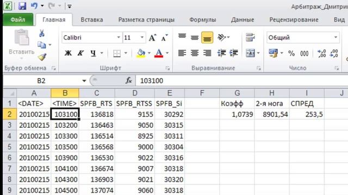Open the Calibri font name dropdown
The image size is (348, 195).
(x=119, y=37)
